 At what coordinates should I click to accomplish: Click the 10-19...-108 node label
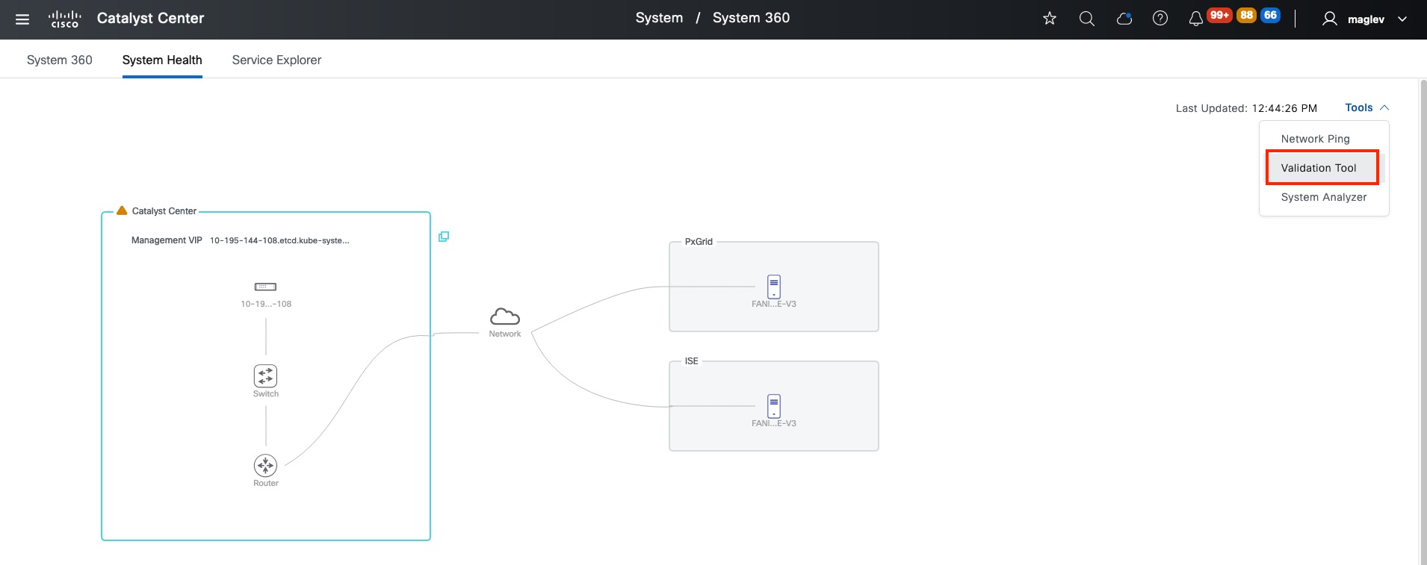coord(266,304)
